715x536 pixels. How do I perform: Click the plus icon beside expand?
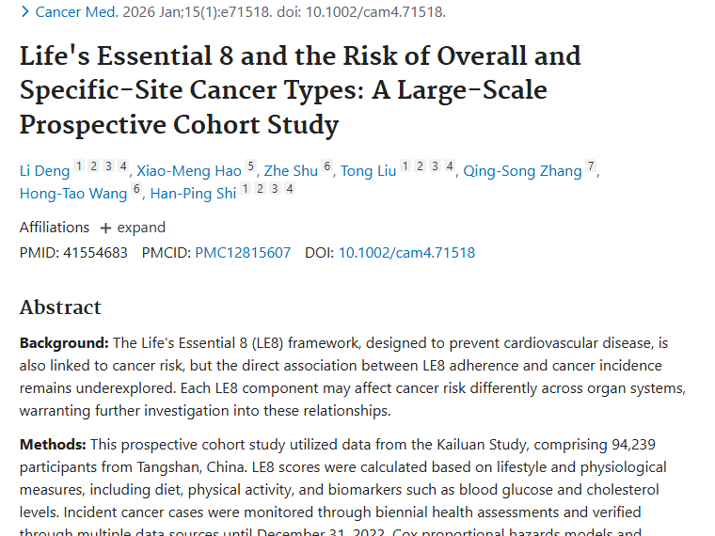tap(105, 228)
